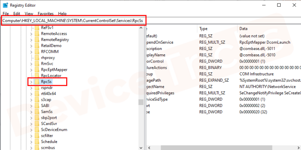This screenshot has width=301, height=150.
Task: Click the SamSs key folder icon
Action: tap(37, 112)
